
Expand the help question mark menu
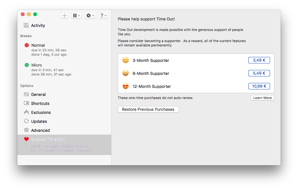pyautogui.click(x=103, y=15)
